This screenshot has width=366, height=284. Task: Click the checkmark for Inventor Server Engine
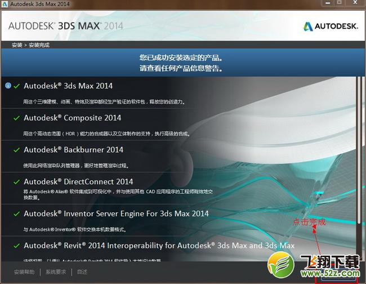[16, 214]
